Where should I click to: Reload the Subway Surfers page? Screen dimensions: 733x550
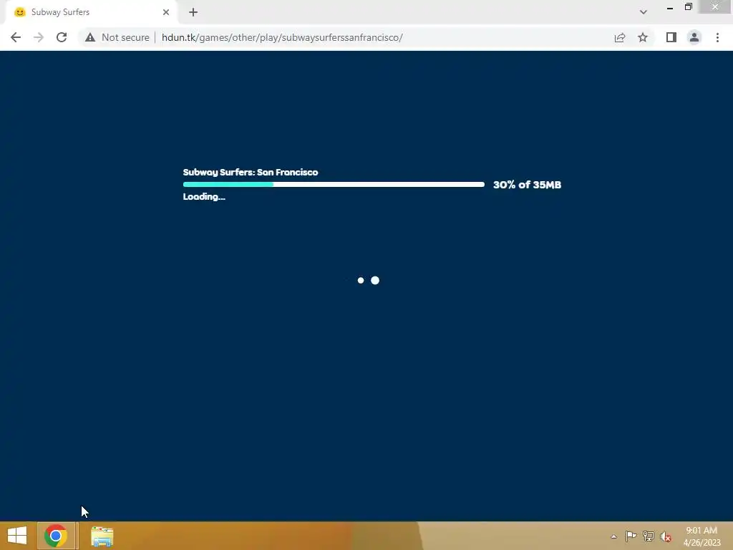click(62, 37)
